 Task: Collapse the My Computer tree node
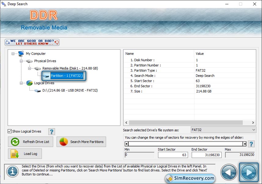[13, 54]
